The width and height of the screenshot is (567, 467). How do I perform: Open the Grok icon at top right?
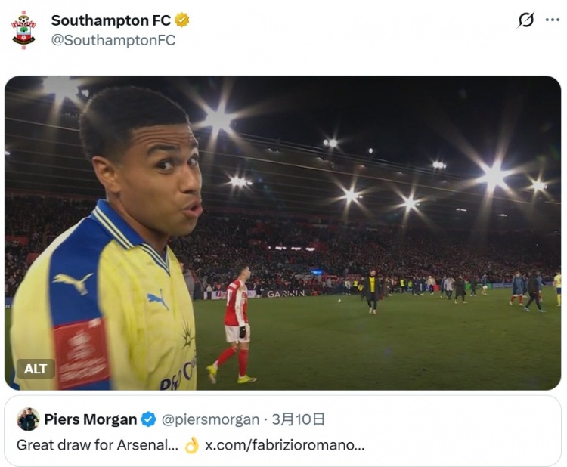point(525,20)
